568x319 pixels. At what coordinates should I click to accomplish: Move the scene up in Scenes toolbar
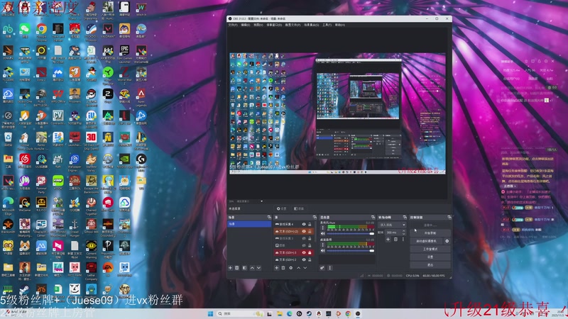click(252, 268)
